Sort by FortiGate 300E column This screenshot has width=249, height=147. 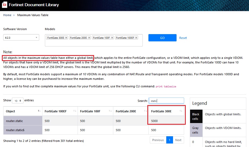coord(166,111)
